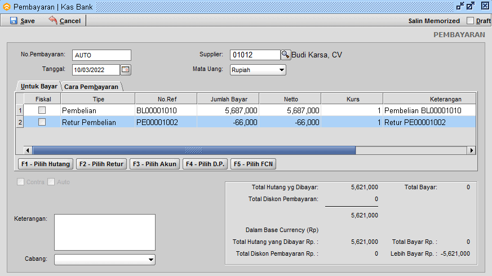Viewport: 492px width, 276px height.
Task: Click Kurs cell in Pembelian row
Action: [x=352, y=110]
